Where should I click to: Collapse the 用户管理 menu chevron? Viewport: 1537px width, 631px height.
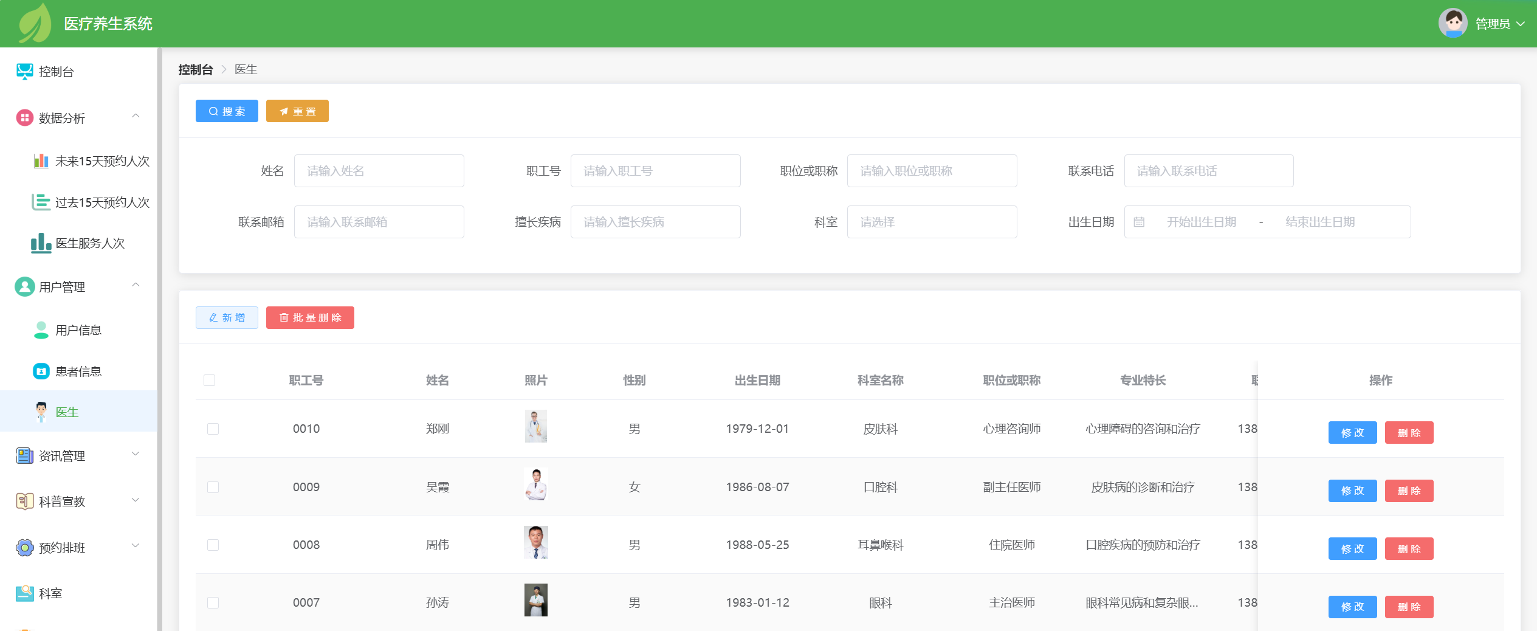click(x=136, y=284)
